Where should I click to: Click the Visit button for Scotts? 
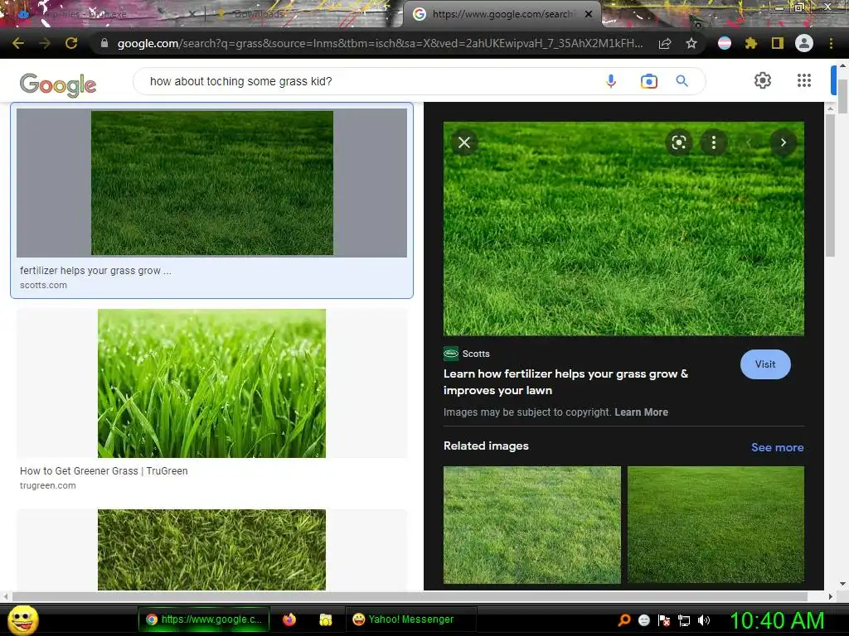(765, 364)
